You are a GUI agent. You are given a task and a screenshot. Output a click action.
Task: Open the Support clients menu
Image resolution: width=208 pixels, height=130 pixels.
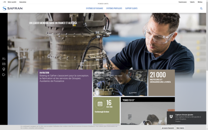(131, 8)
